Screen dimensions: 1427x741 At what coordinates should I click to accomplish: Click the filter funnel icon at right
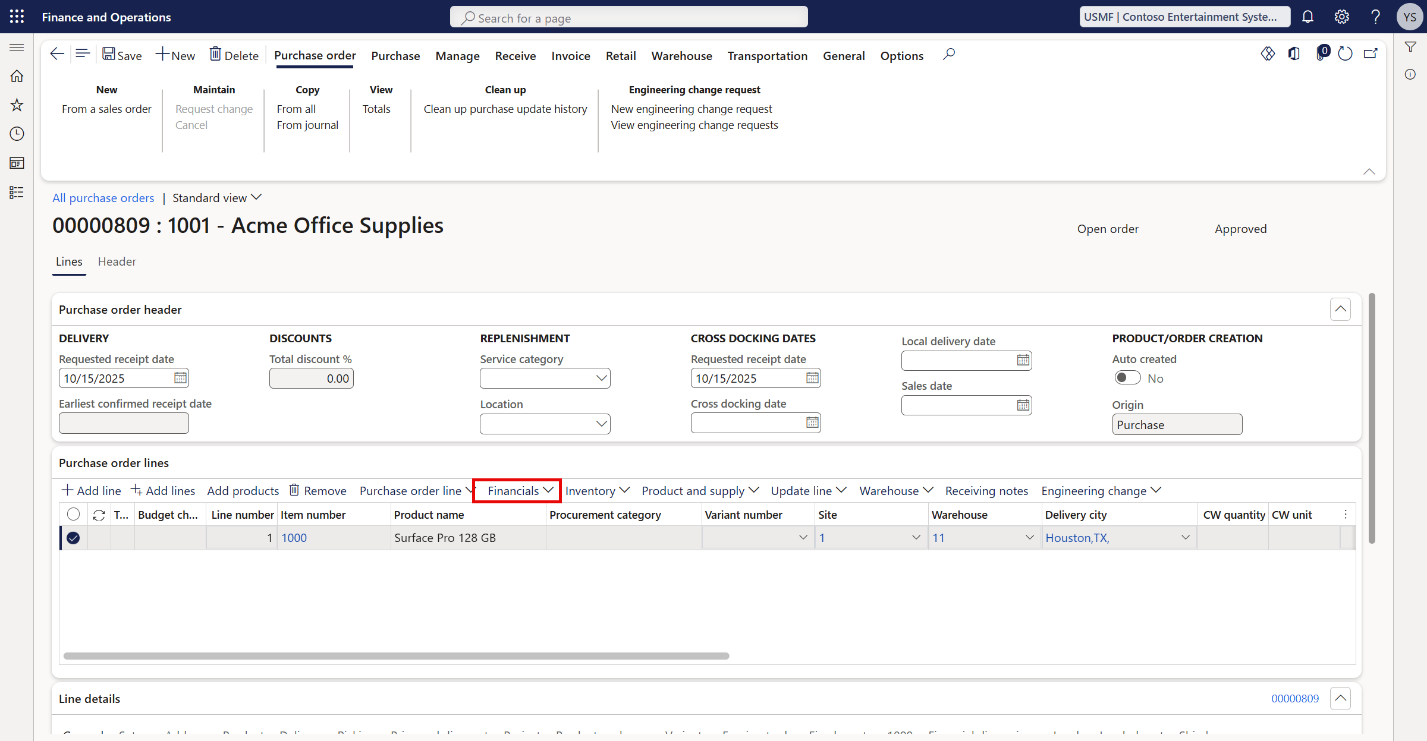(1410, 47)
